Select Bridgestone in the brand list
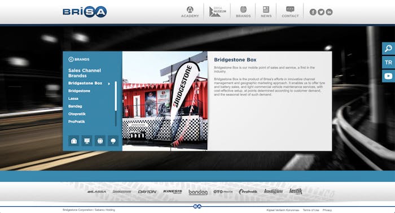The height and width of the screenshot is (213, 395). pyautogui.click(x=79, y=91)
